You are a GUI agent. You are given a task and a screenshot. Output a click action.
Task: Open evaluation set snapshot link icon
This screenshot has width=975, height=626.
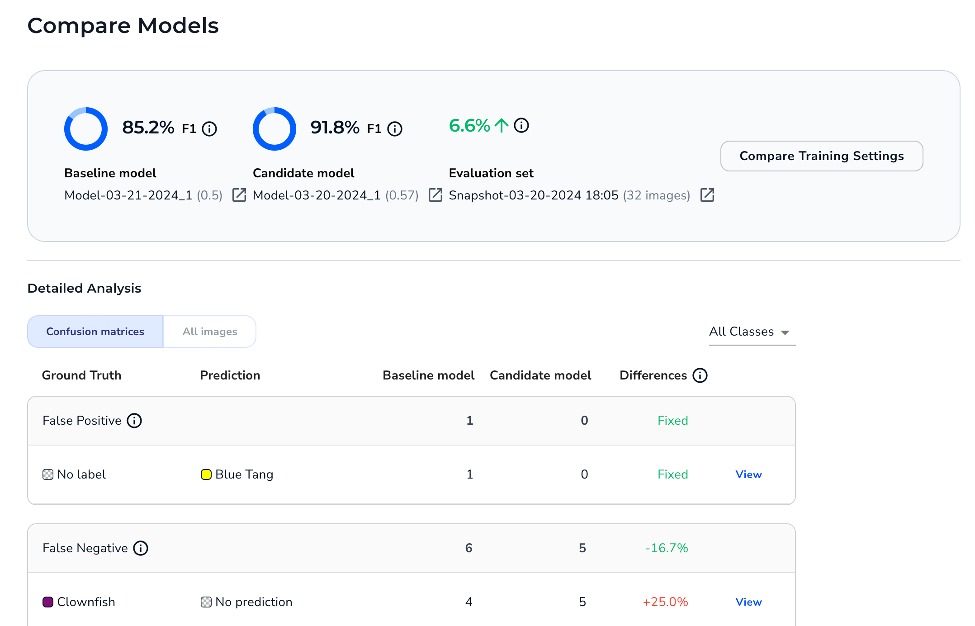click(x=707, y=195)
